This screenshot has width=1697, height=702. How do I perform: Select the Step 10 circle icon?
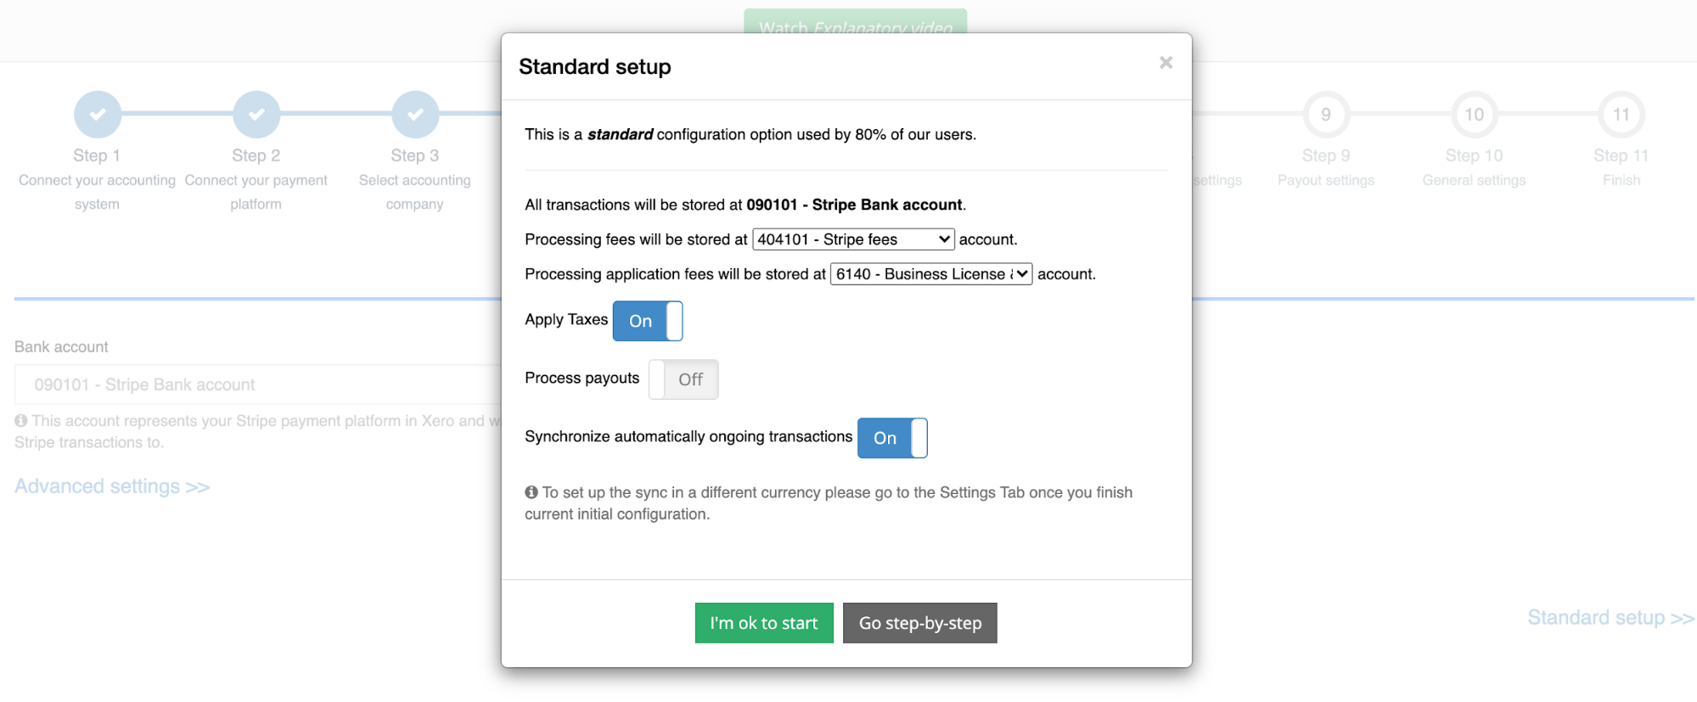1474,114
